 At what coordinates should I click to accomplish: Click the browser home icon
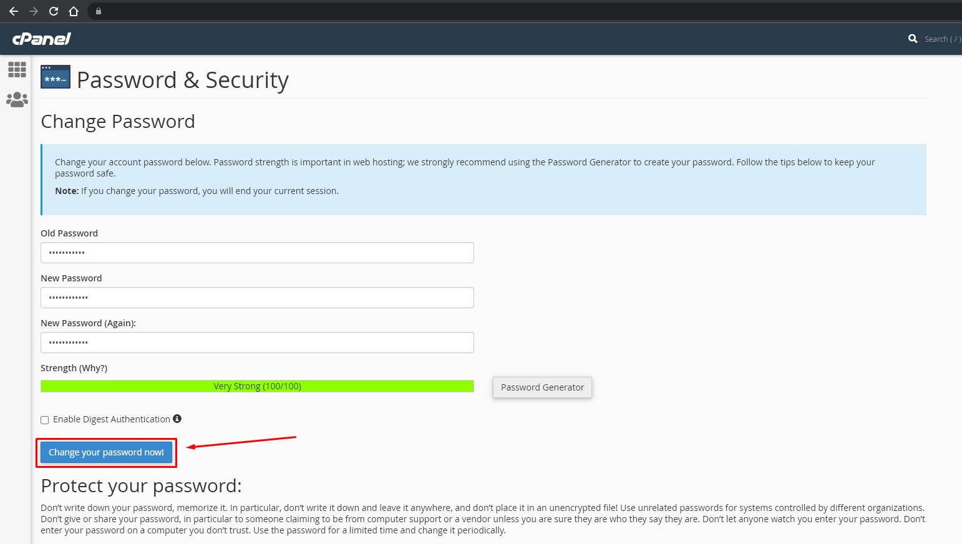point(73,11)
